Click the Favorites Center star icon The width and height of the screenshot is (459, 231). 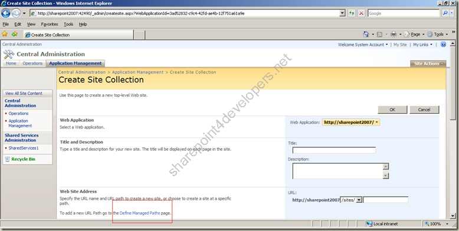tap(5, 34)
